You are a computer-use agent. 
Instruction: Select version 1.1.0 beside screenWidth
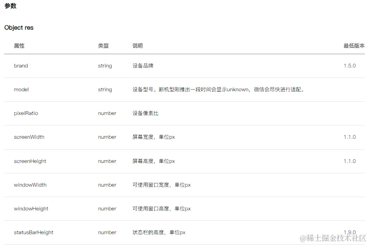pyautogui.click(x=350, y=137)
